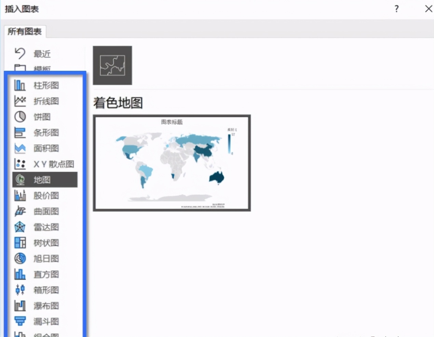Open the 最近 recent charts category
This screenshot has width=434, height=337.
(x=42, y=54)
